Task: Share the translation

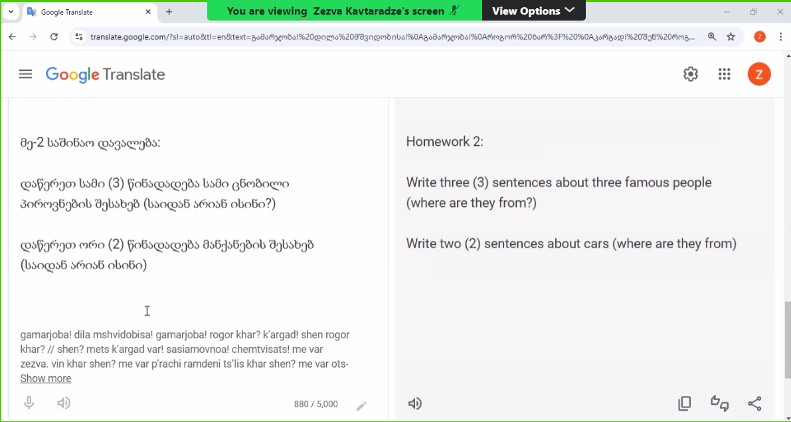Action: [x=754, y=403]
